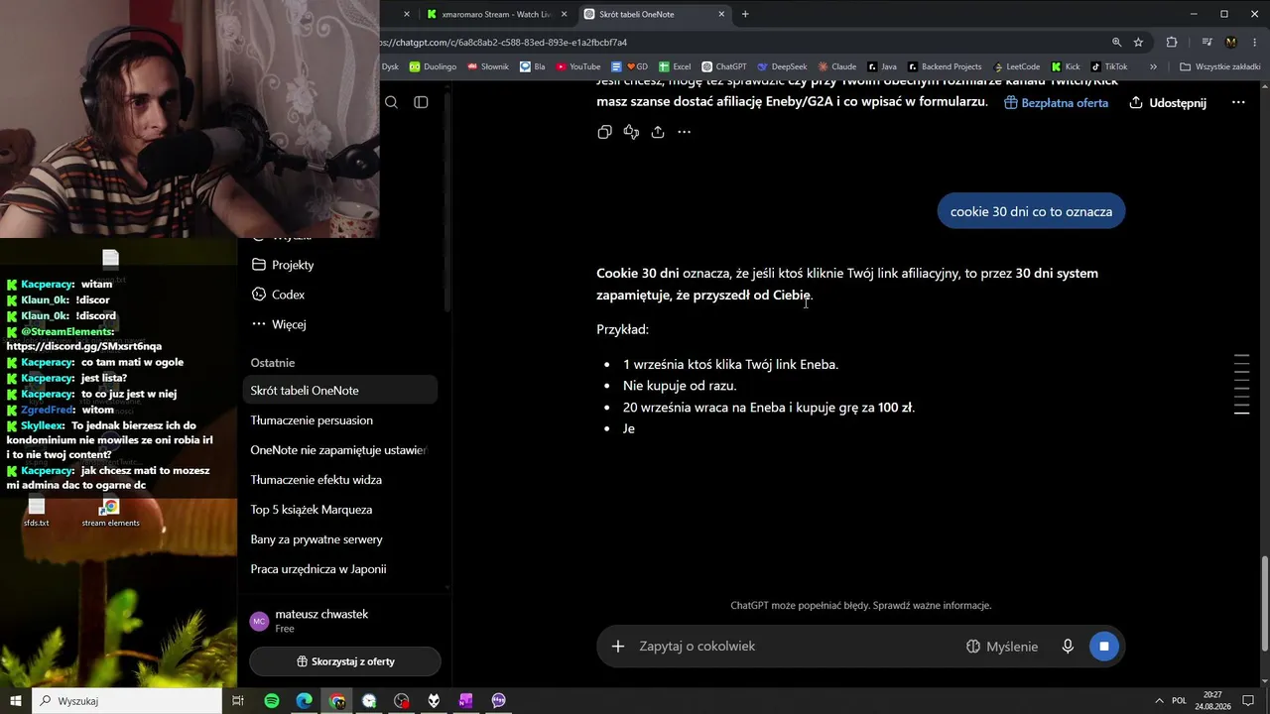This screenshot has height=714, width=1270.
Task: Open the media controls icon in Chrome toolbar
Action: [x=1206, y=43]
